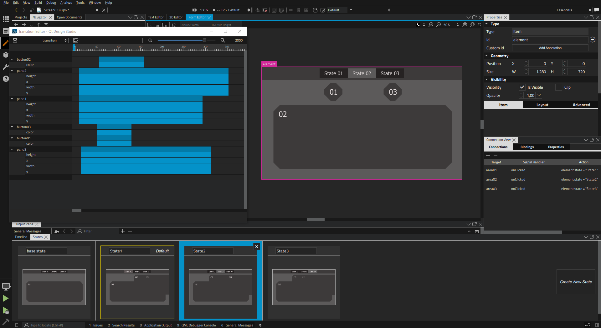Viewport: 601px width, 328px height.
Task: Click the green Run project button
Action: pos(6,298)
